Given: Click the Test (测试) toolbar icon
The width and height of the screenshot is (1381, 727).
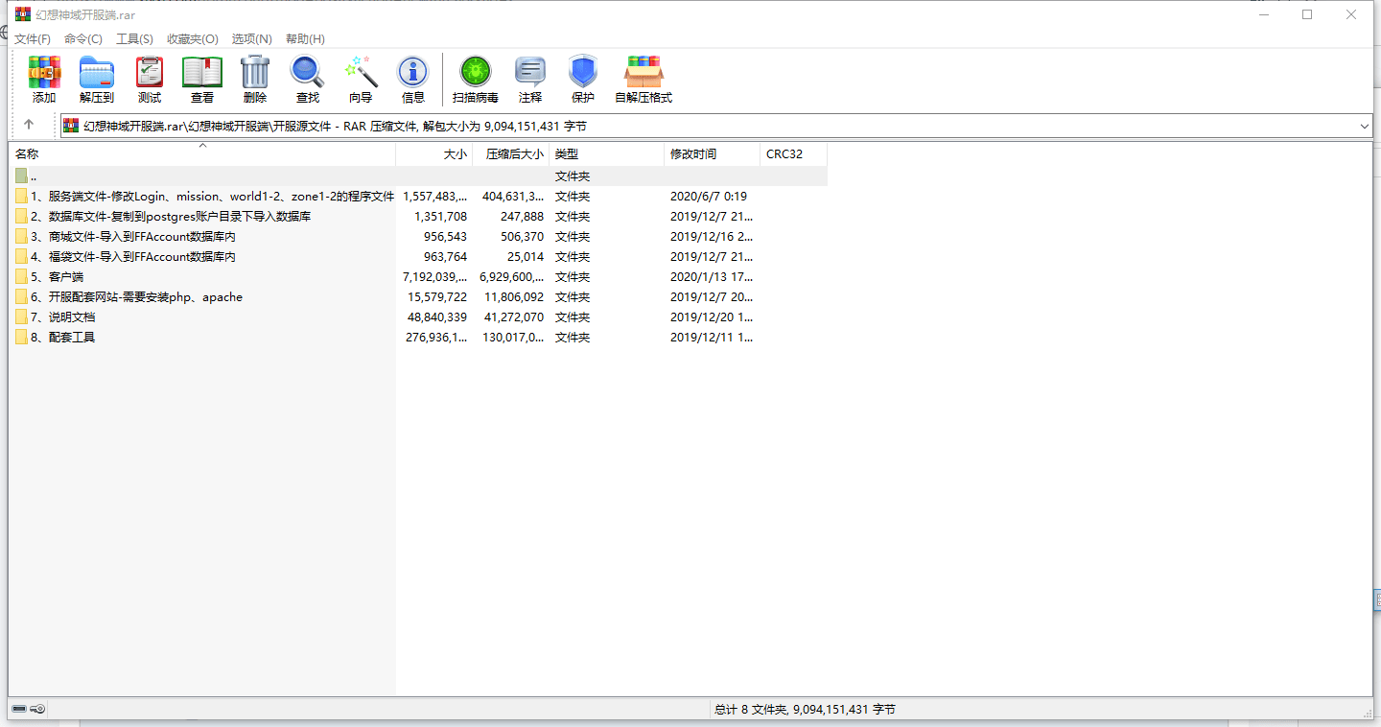Looking at the screenshot, I should pos(150,73).
